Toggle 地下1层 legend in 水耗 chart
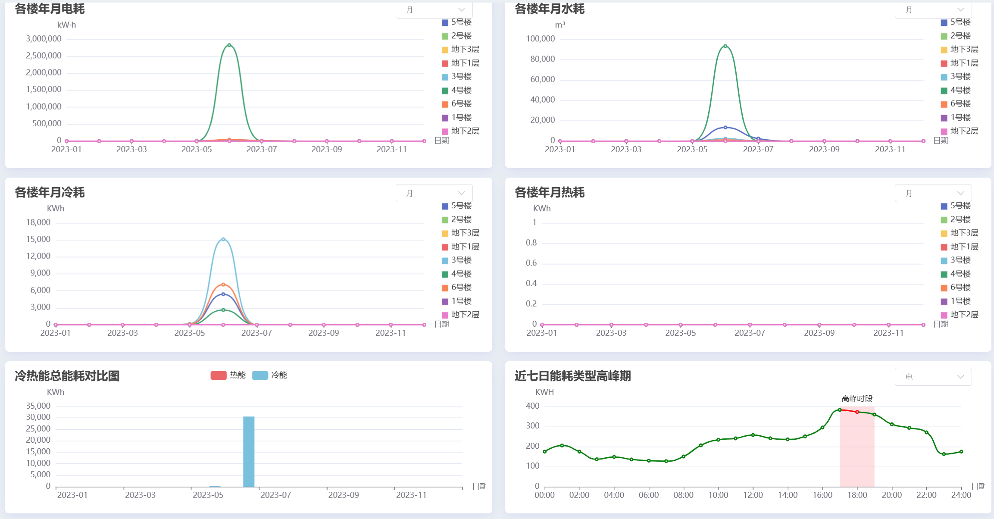994x519 pixels. point(960,63)
